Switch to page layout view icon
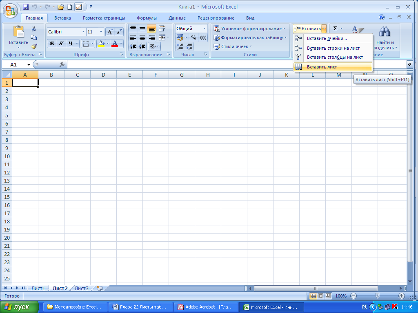This screenshot has width=418, height=313. pos(321,296)
